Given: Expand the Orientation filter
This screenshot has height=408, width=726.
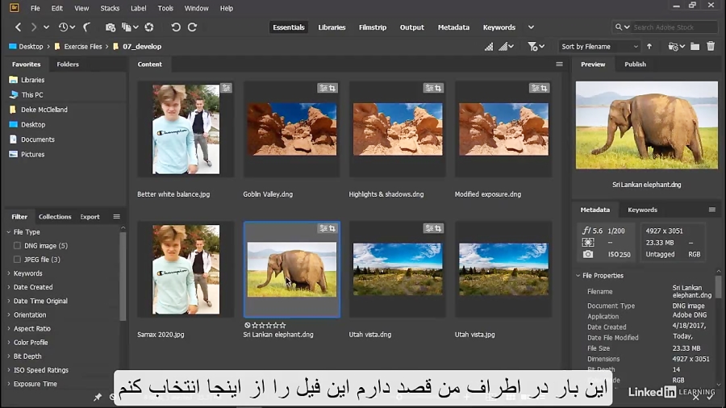Looking at the screenshot, I should click(x=9, y=315).
